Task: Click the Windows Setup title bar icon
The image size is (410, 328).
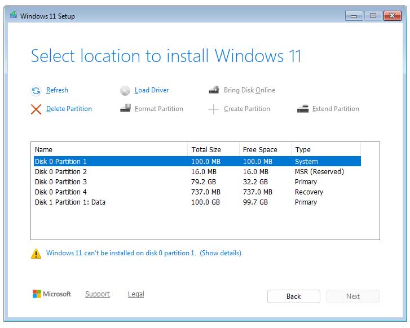Action: coord(14,15)
